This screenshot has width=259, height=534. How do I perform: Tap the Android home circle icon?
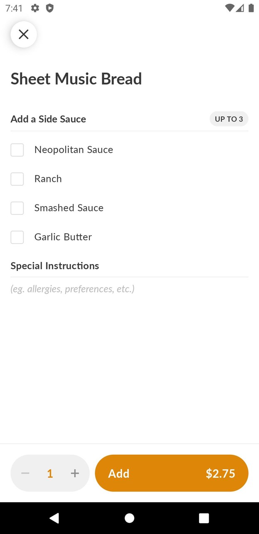(x=129, y=518)
